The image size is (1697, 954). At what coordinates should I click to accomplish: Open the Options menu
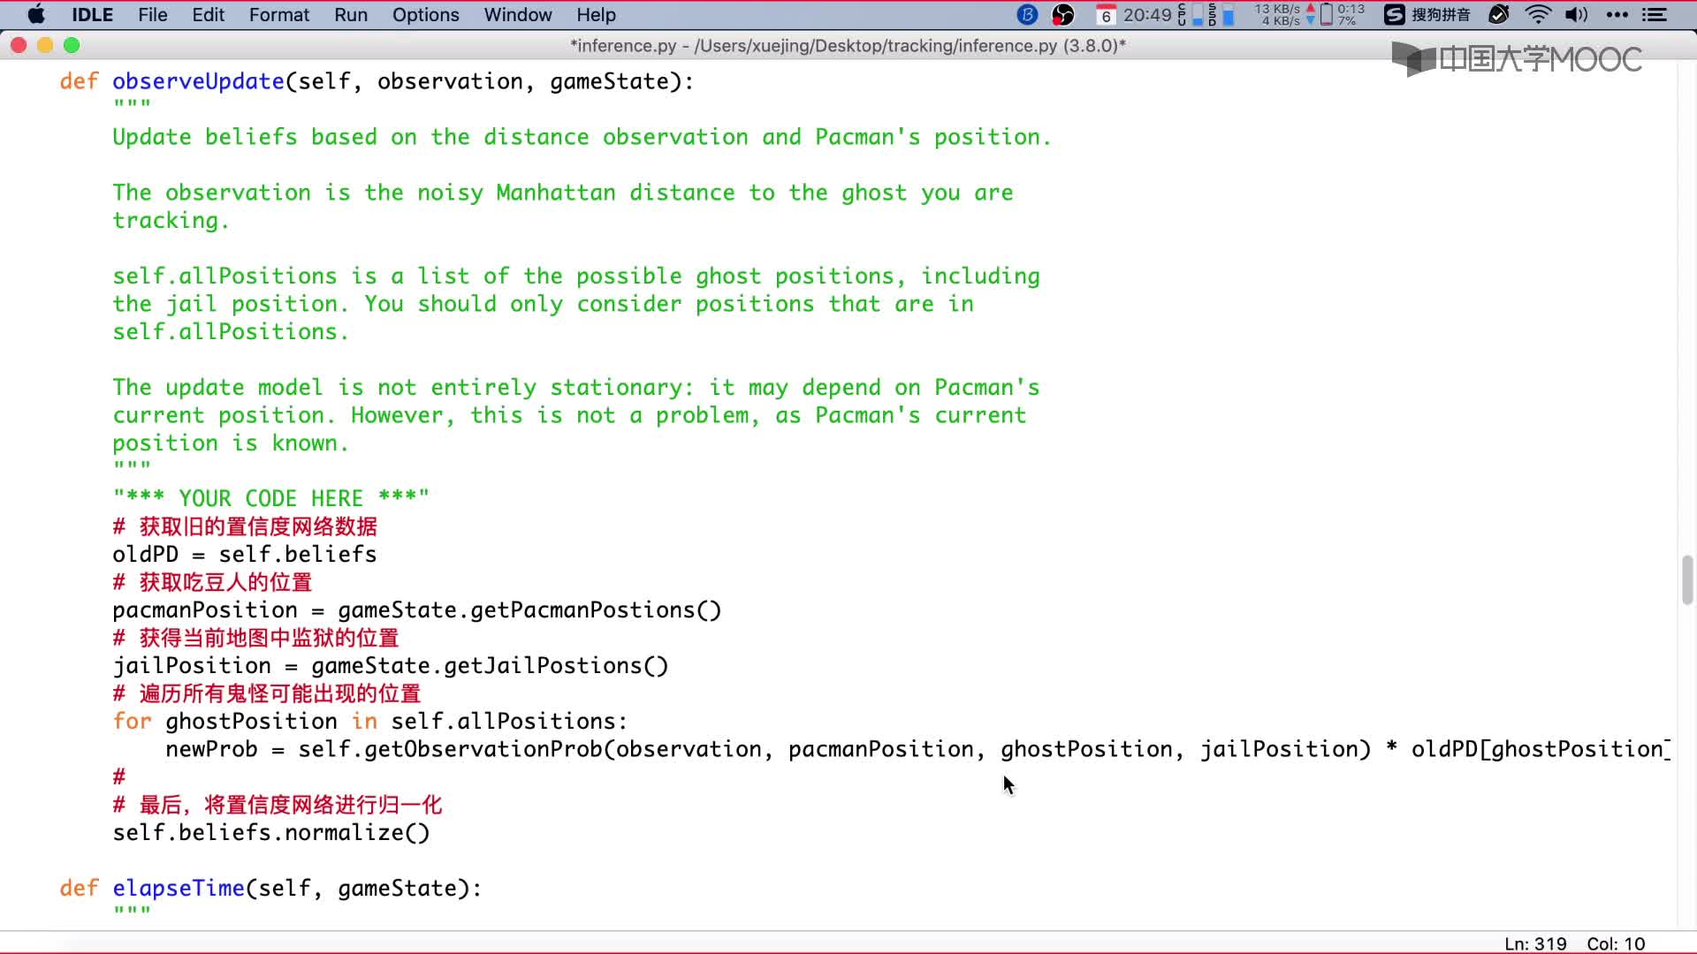click(426, 15)
